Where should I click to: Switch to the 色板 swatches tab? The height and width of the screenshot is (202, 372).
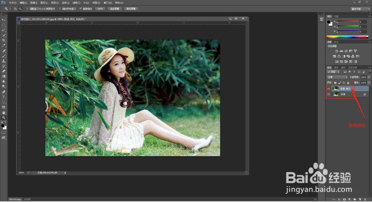coord(336,16)
